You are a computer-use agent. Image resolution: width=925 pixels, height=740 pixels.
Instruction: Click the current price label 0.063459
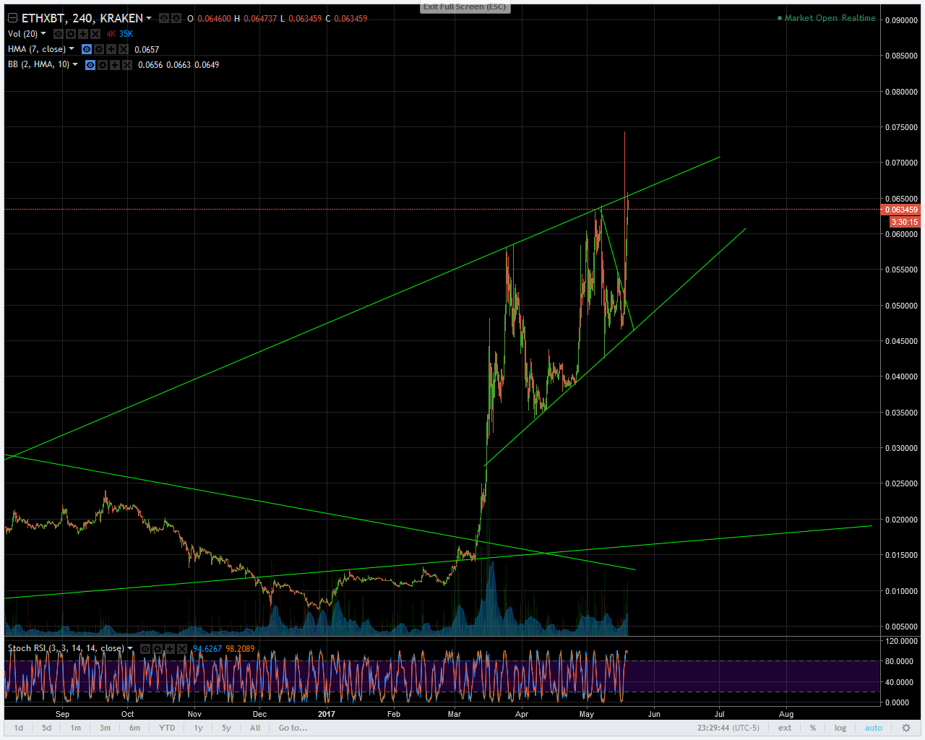[900, 210]
